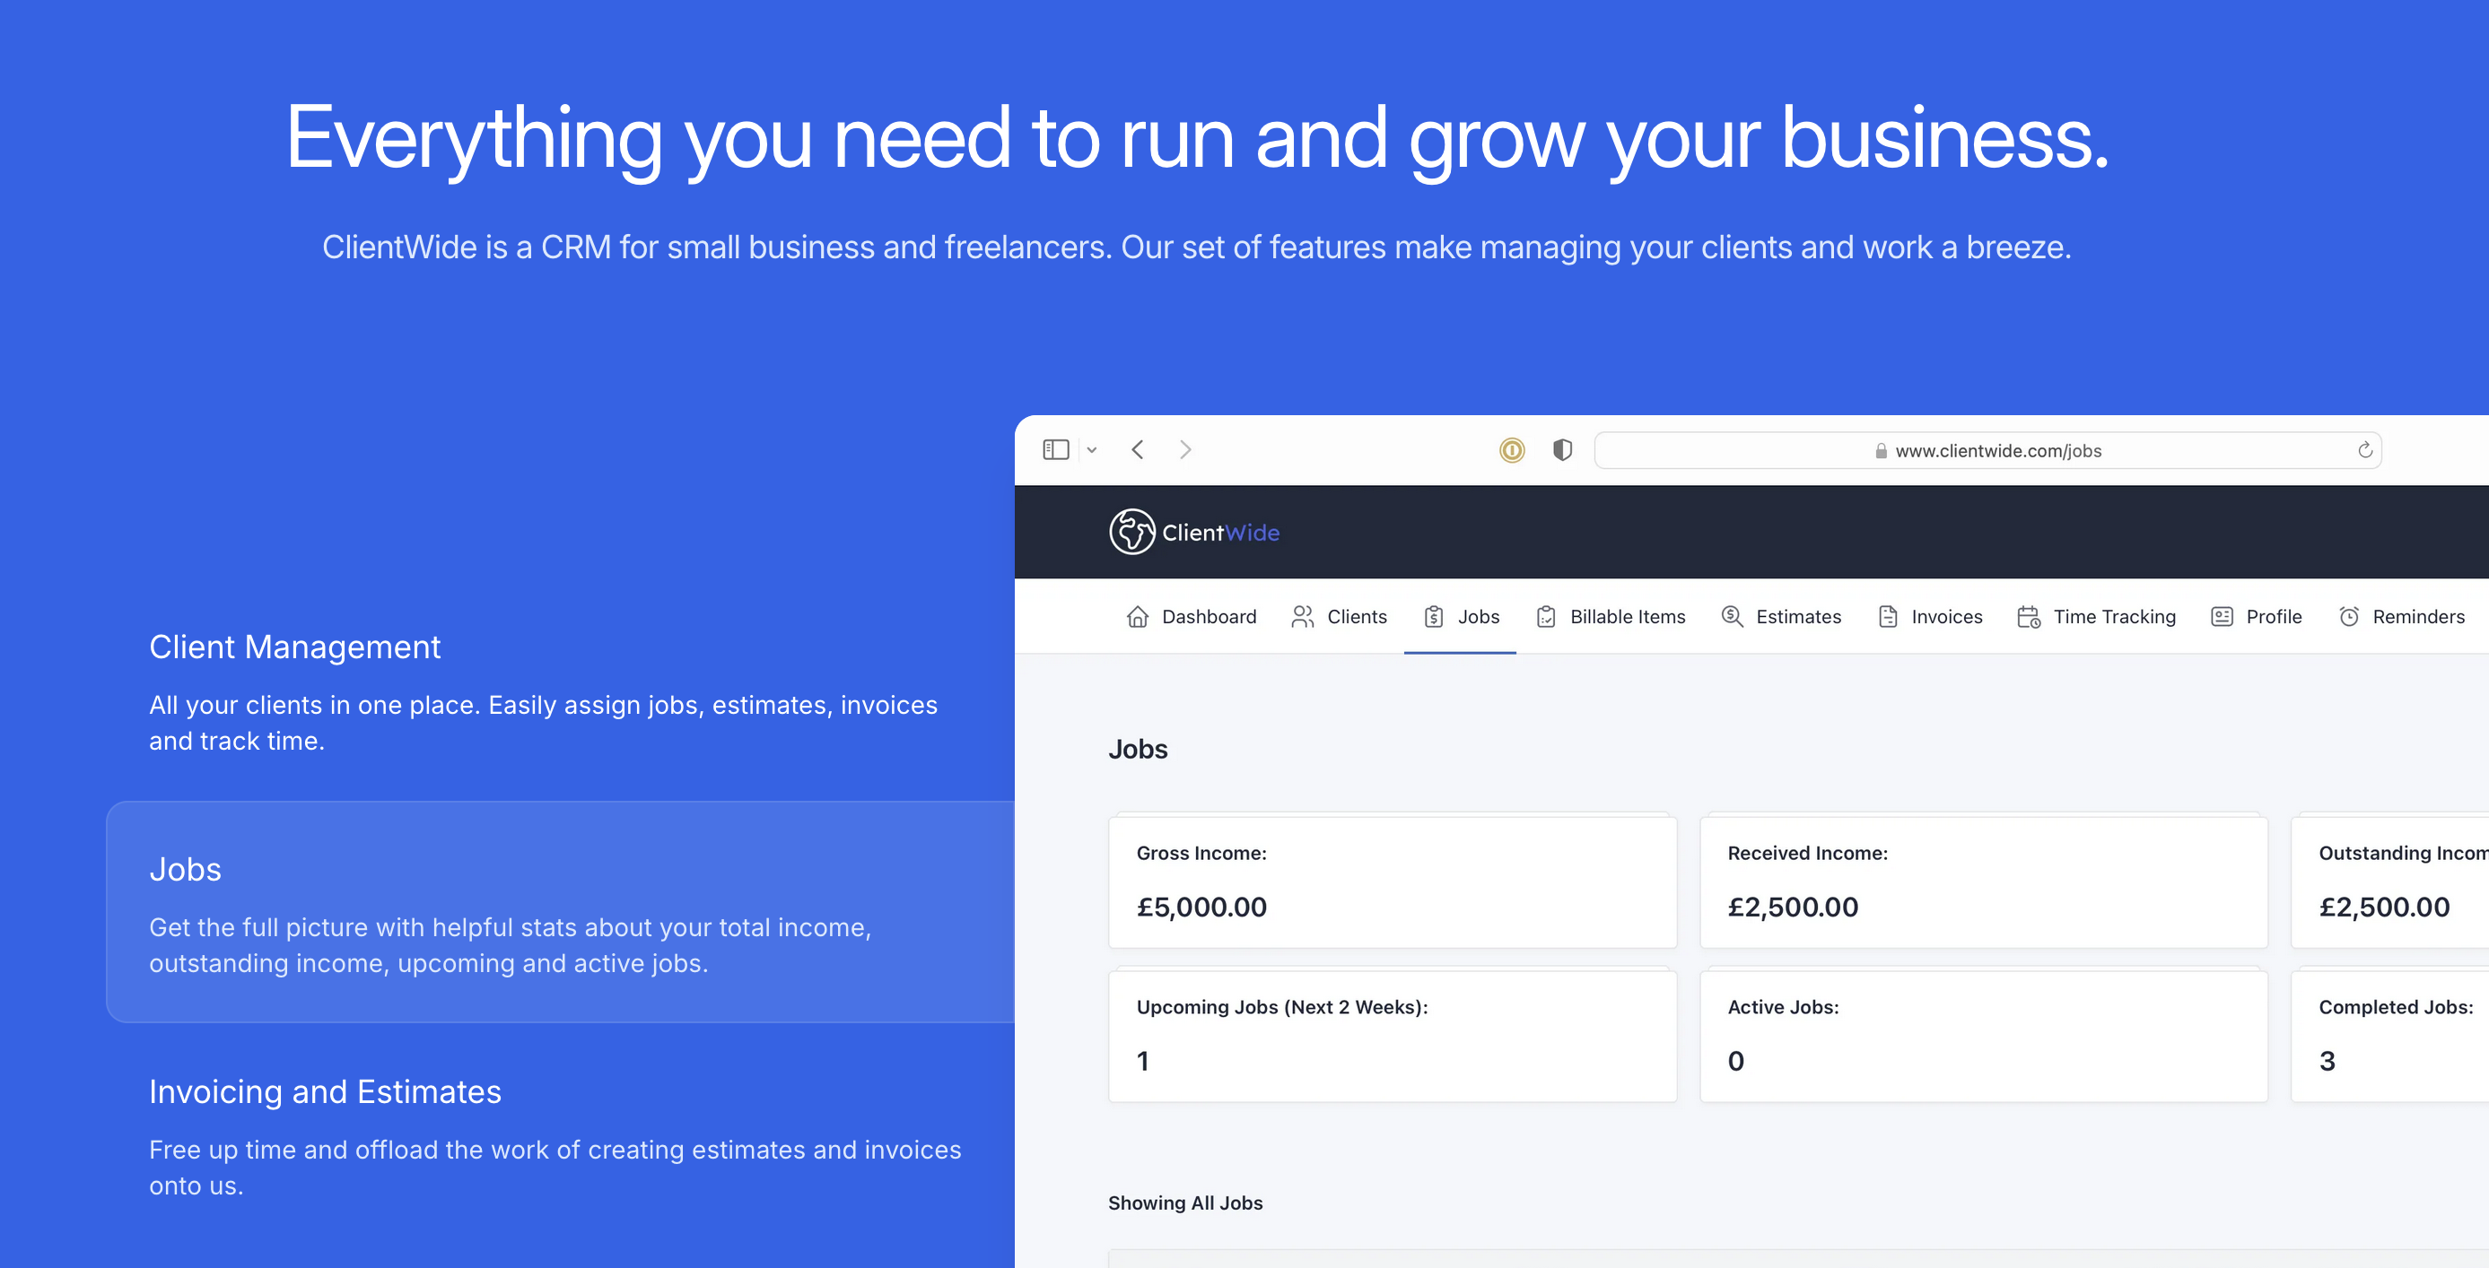The image size is (2489, 1268).
Task: Click the Clients people icon
Action: pyautogui.click(x=1303, y=617)
